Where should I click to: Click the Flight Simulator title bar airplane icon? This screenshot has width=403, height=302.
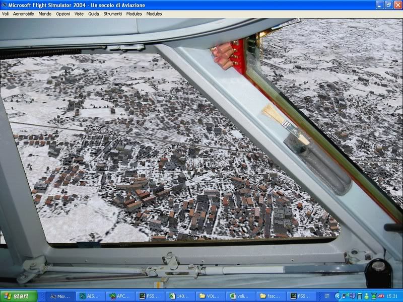click(4, 5)
